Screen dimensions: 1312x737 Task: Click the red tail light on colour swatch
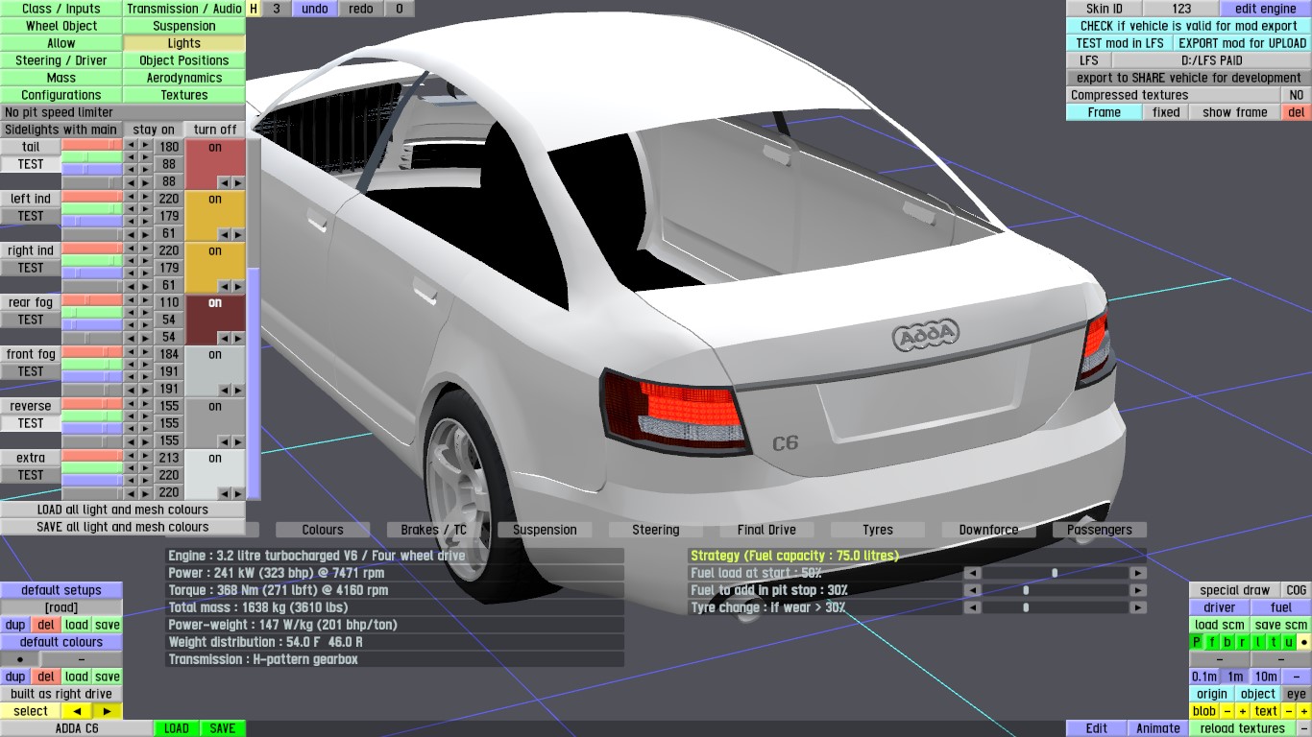tap(215, 164)
